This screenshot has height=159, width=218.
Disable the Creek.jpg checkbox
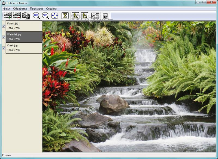[4, 48]
